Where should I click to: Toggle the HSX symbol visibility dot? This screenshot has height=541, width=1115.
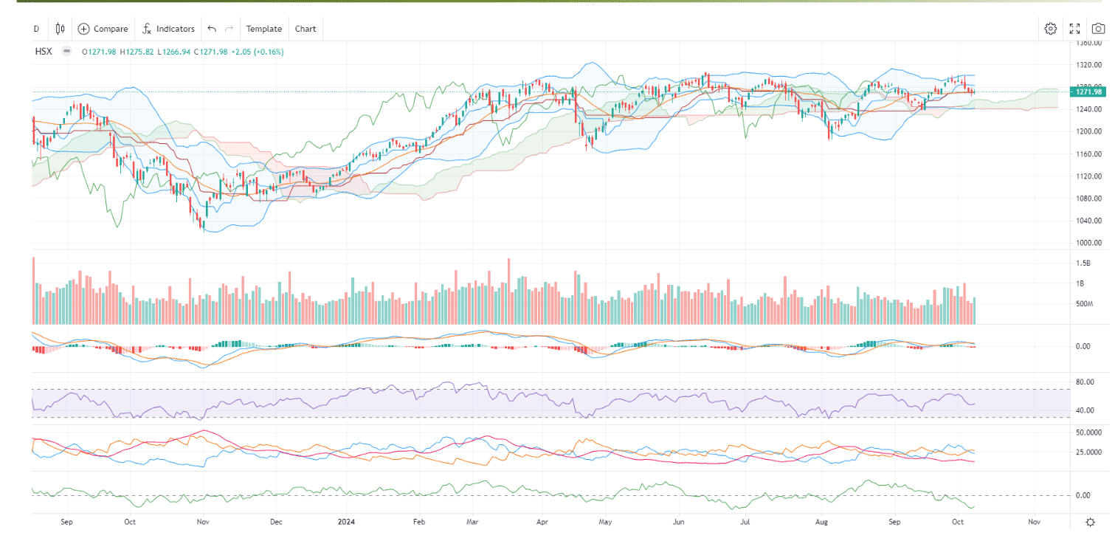click(67, 52)
